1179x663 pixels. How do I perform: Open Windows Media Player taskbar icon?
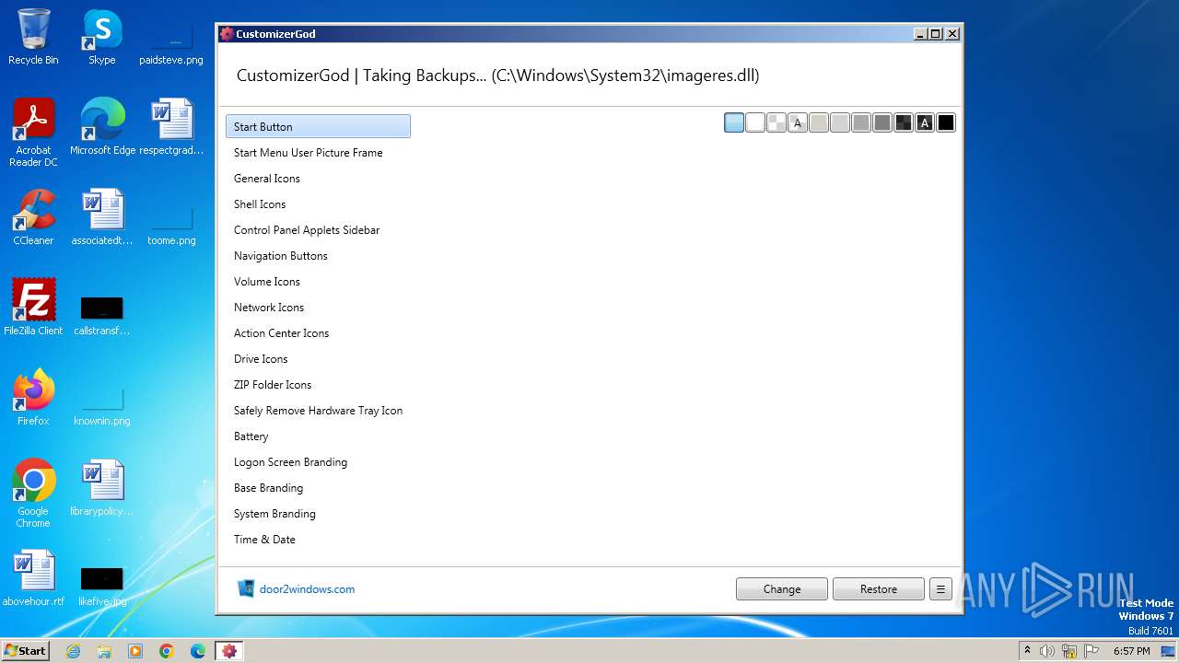click(x=135, y=651)
